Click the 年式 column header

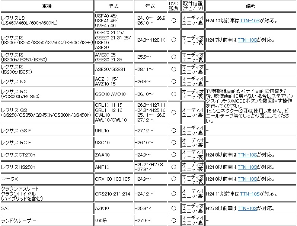tap(150, 6)
